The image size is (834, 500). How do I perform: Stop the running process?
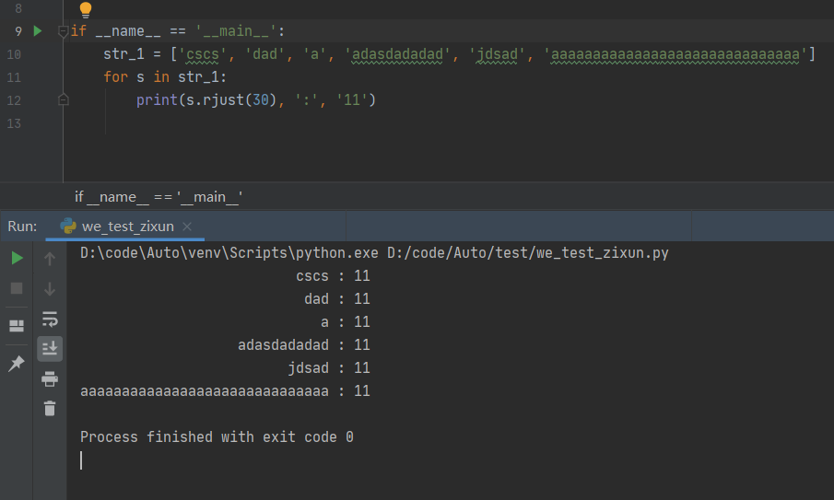(17, 288)
